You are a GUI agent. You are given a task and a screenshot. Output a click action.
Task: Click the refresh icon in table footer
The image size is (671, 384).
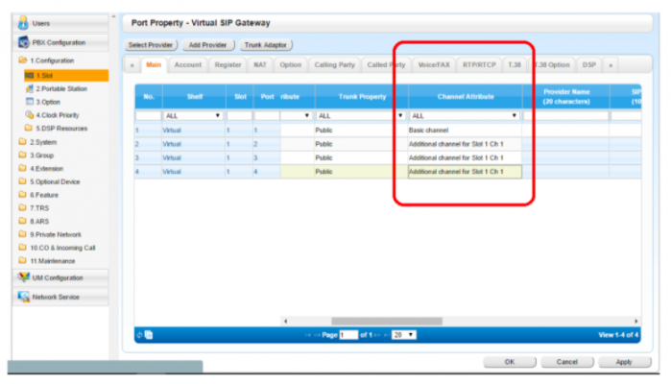(140, 334)
